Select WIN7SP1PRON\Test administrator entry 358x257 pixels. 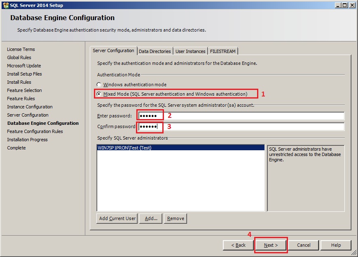click(180, 148)
